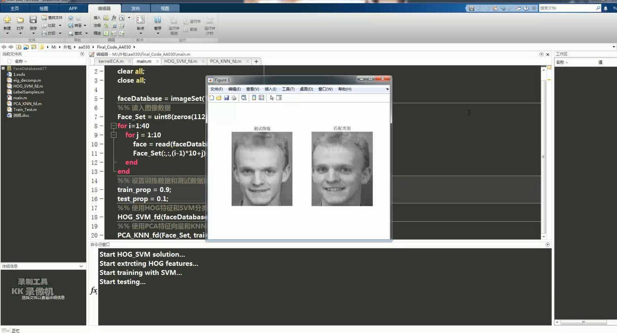Switch to the Plots (绘图) ribbon tab
Screen dimensions: 617x333
pos(44,8)
